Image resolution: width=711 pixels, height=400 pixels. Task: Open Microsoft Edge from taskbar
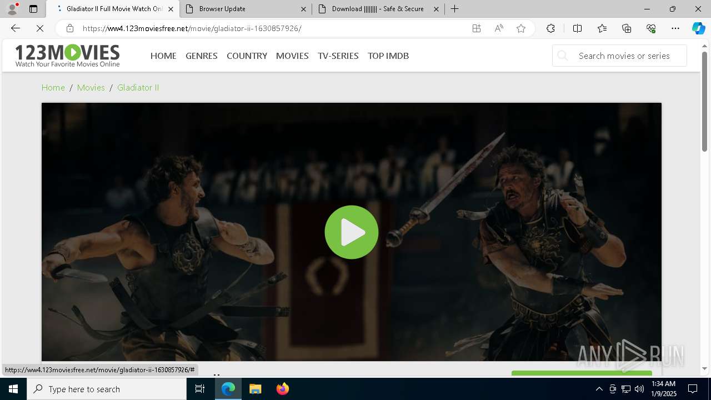coord(228,389)
